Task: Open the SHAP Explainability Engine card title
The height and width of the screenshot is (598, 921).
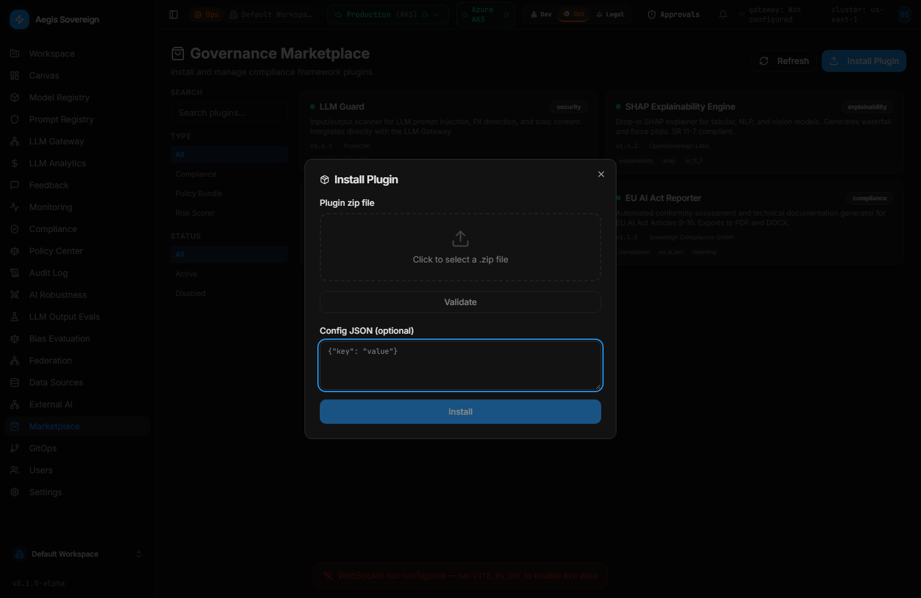Action: pos(680,107)
